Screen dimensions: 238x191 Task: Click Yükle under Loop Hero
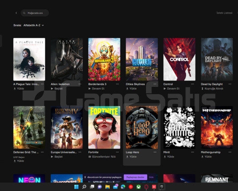pyautogui.click(x=131, y=156)
